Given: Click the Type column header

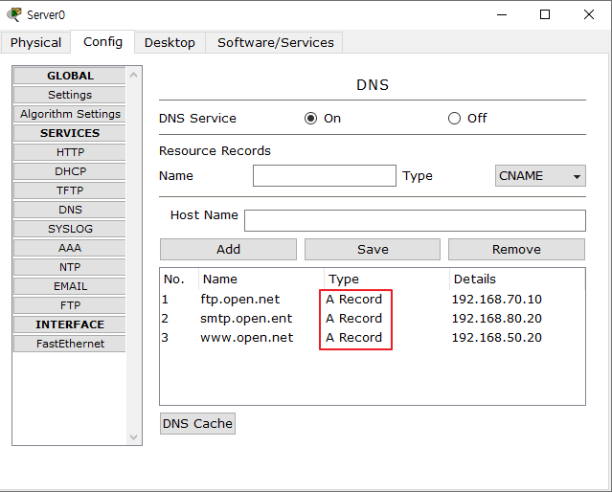Looking at the screenshot, I should tap(386, 279).
